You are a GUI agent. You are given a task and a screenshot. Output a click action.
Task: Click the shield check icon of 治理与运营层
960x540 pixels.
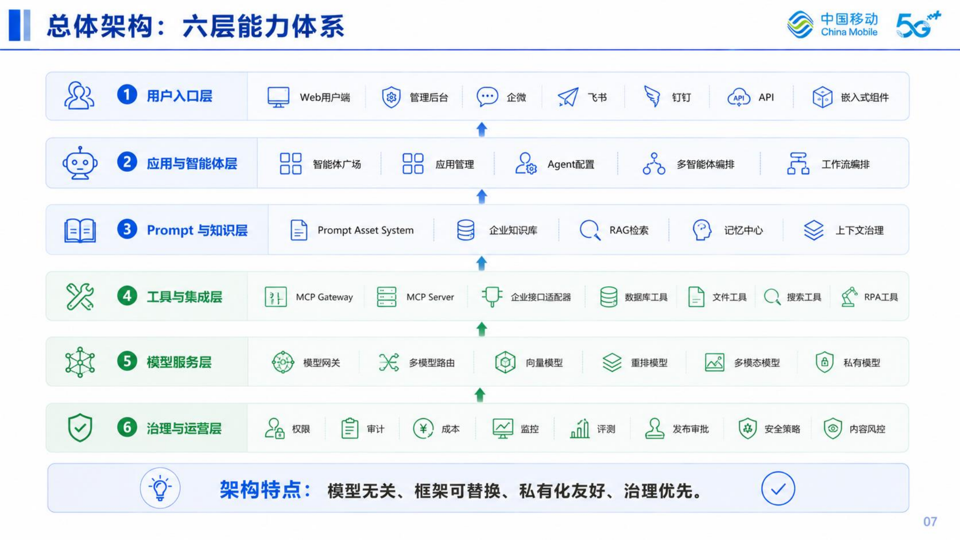pos(80,427)
